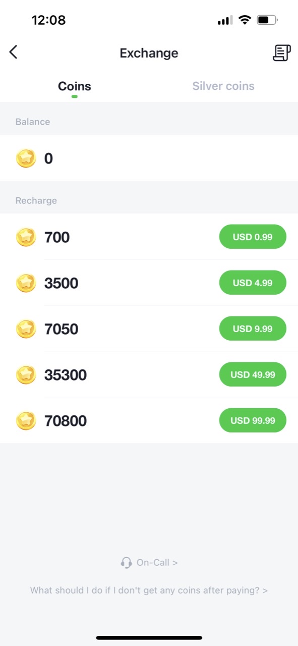Tap the USD 9.99 recharge button
The image size is (298, 646).
[x=252, y=329]
